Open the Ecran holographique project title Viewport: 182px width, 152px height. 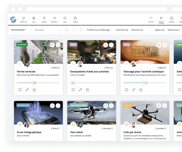coord(26,132)
